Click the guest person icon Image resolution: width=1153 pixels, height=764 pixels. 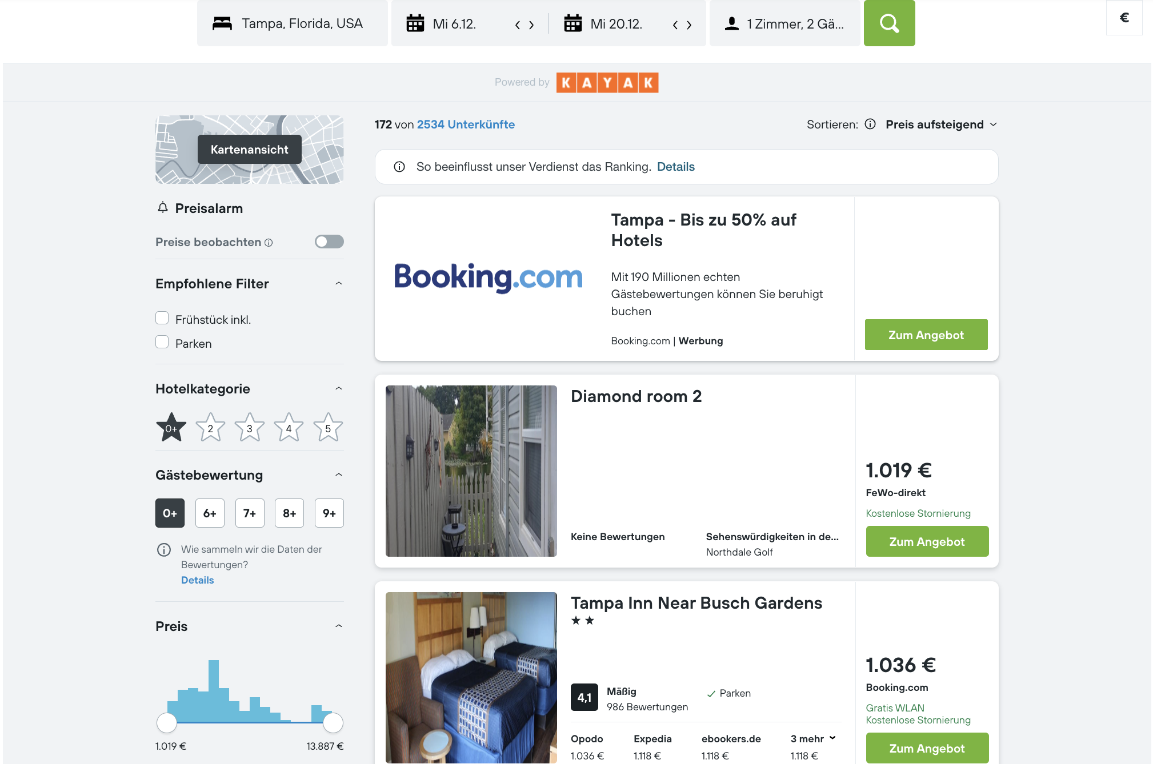coord(732,23)
